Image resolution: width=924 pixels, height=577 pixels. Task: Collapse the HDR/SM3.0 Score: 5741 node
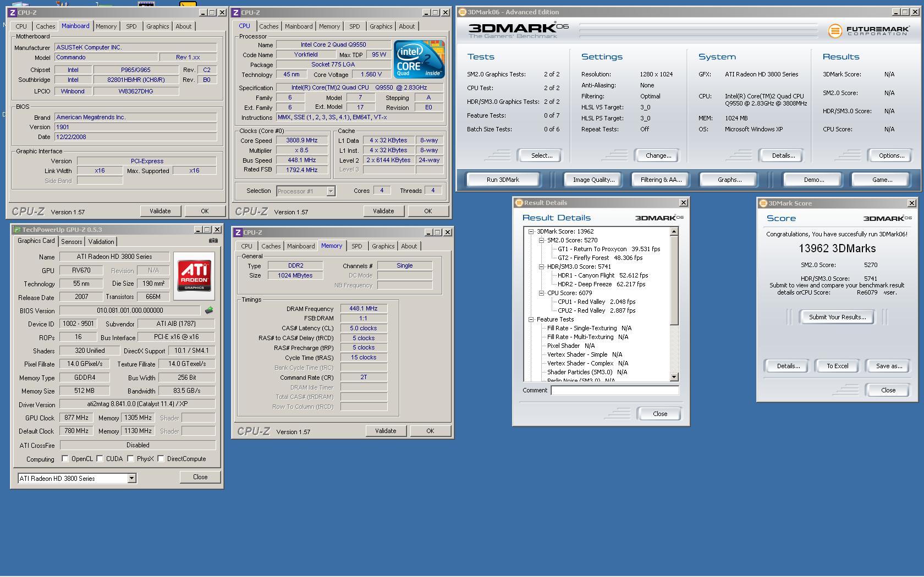[542, 267]
